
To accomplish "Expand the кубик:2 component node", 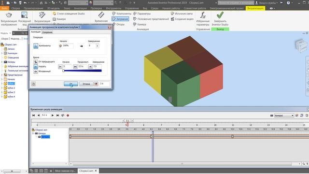I will click(2, 88).
